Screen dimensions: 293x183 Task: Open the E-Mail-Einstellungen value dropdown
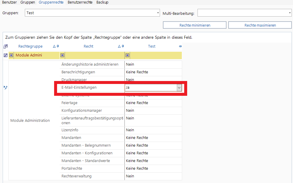pyautogui.click(x=179, y=88)
